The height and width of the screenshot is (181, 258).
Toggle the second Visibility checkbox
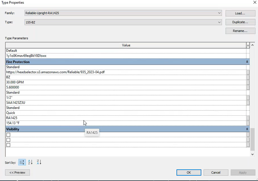point(8,140)
